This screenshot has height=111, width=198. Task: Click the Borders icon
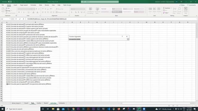28,12
